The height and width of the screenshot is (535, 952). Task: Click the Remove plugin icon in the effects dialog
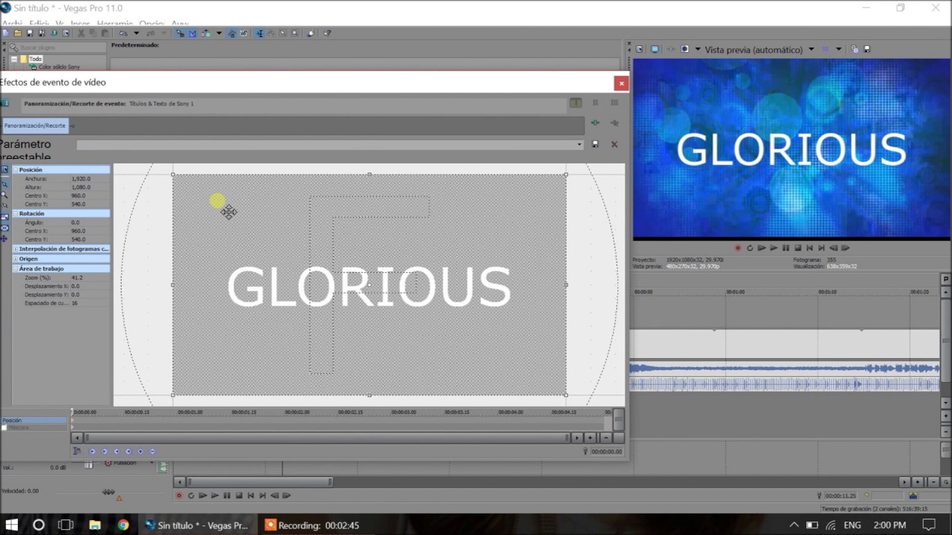pyautogui.click(x=614, y=123)
